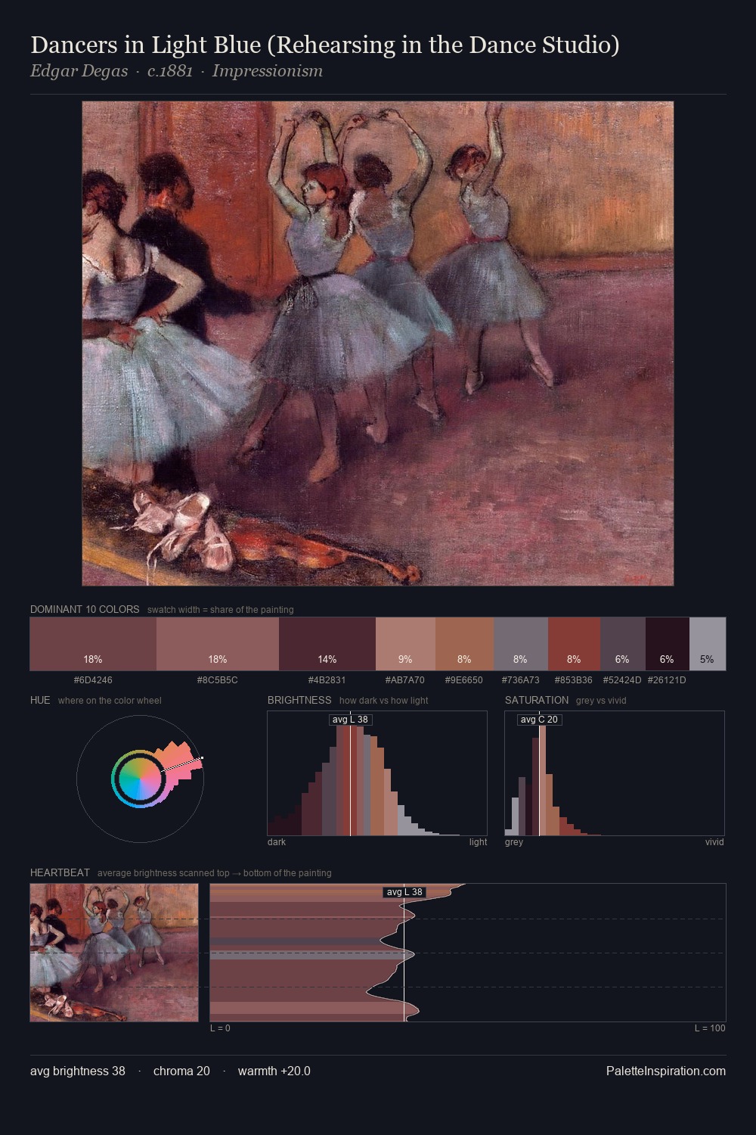Click the #6D4246 color swatch
This screenshot has width=756, height=1135.
click(93, 644)
